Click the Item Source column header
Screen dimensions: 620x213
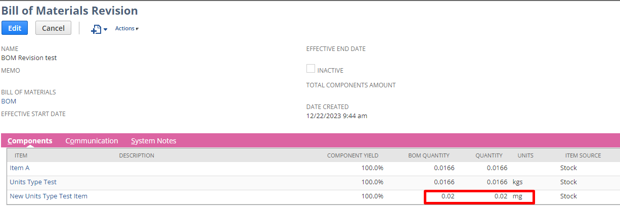pyautogui.click(x=583, y=155)
